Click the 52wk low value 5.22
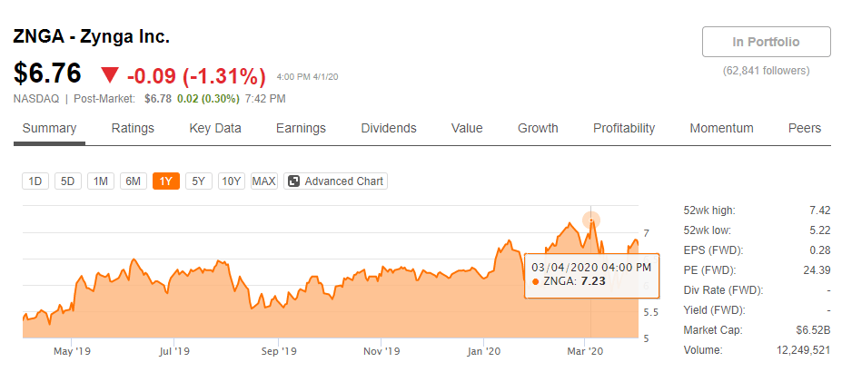Image resolution: width=842 pixels, height=372 pixels. (x=819, y=230)
